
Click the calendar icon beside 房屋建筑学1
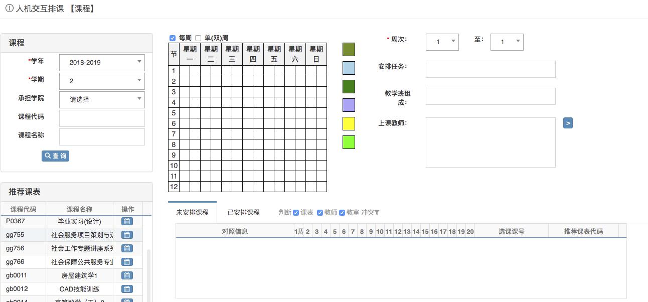(x=127, y=275)
